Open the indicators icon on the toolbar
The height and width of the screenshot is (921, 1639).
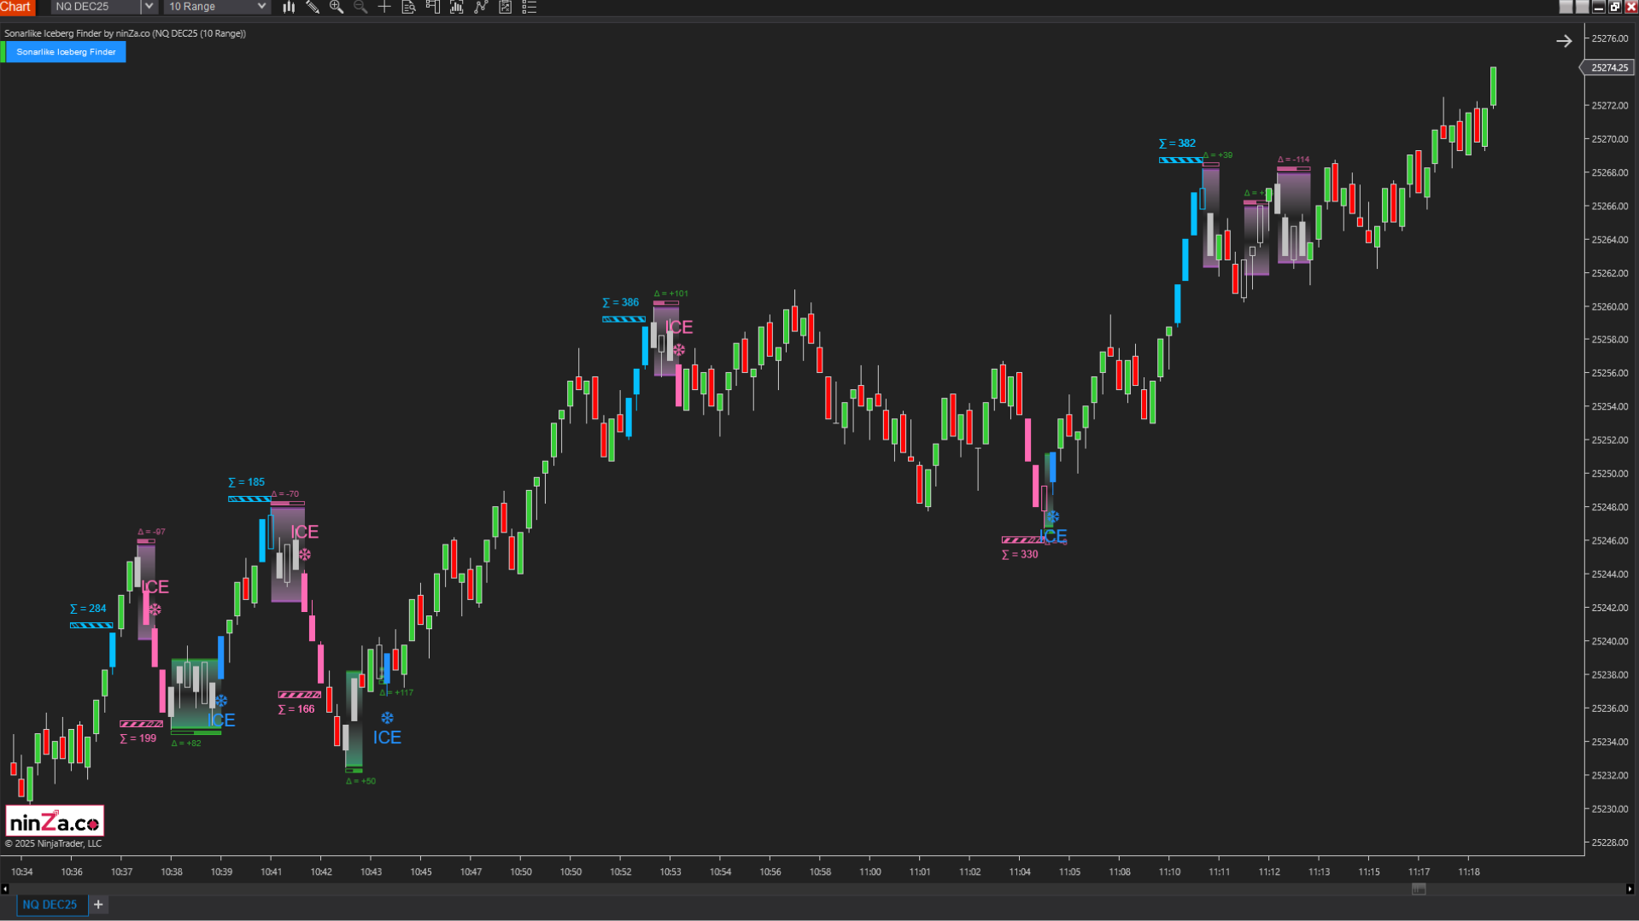(456, 7)
